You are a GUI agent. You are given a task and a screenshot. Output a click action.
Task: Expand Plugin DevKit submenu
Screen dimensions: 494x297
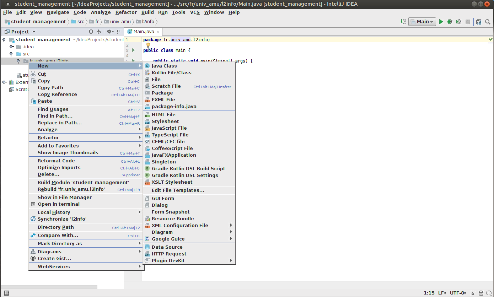pyautogui.click(x=189, y=260)
